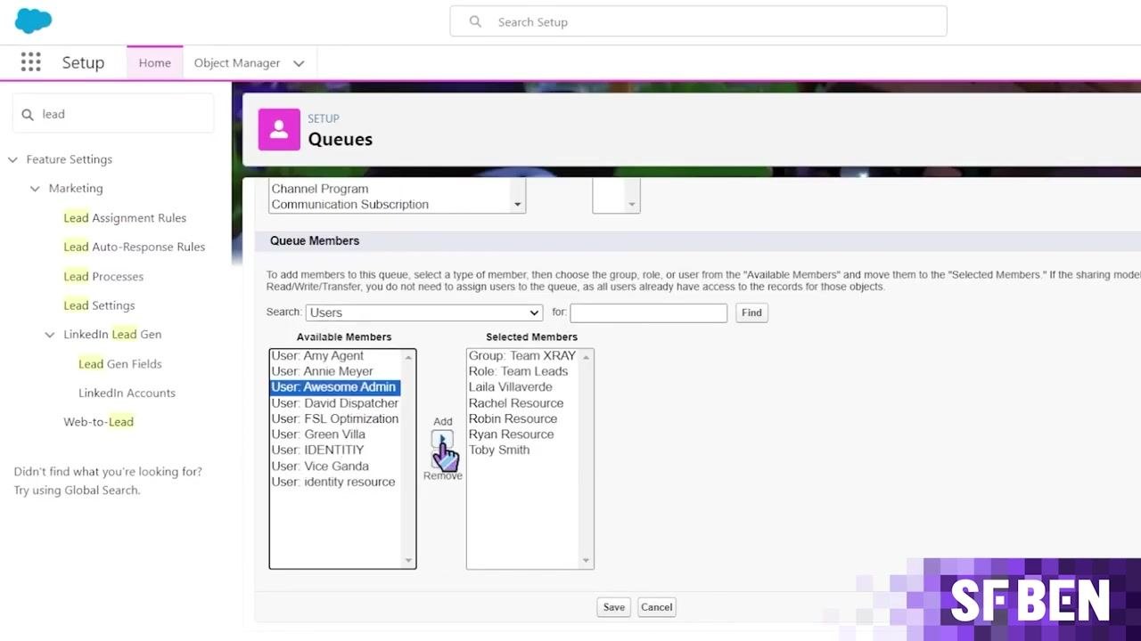Open the App Launcher grid icon
Screen dimensions: 1141x641
31,62
